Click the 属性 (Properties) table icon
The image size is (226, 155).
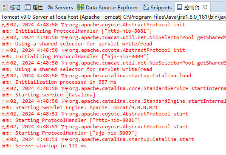[27, 7]
